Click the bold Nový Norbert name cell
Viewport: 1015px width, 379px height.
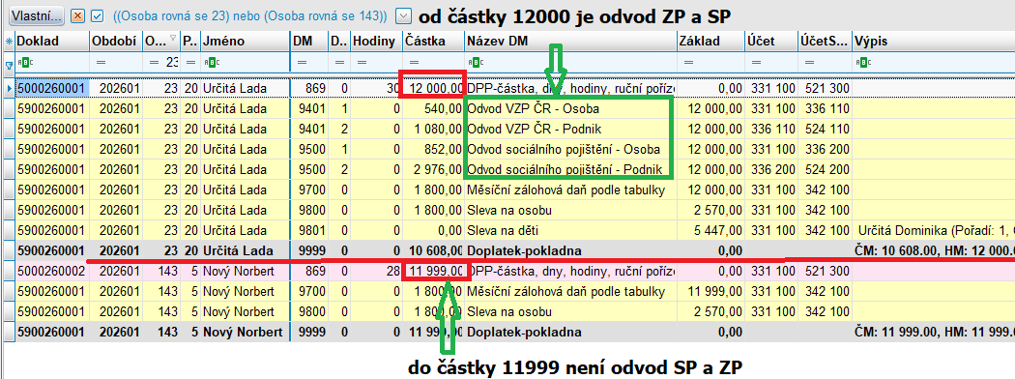click(x=245, y=333)
